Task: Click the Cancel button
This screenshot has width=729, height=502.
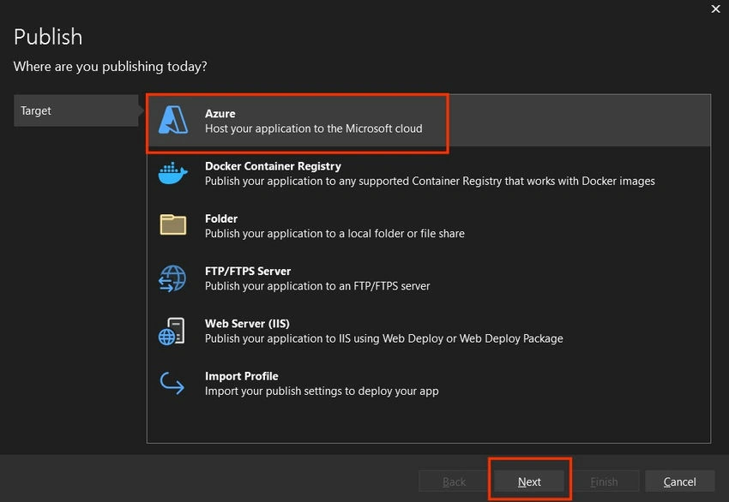Action: tap(680, 481)
